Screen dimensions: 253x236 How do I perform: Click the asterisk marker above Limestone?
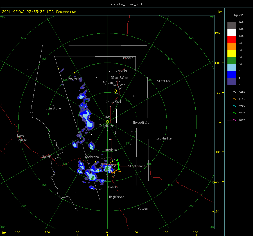(53, 106)
